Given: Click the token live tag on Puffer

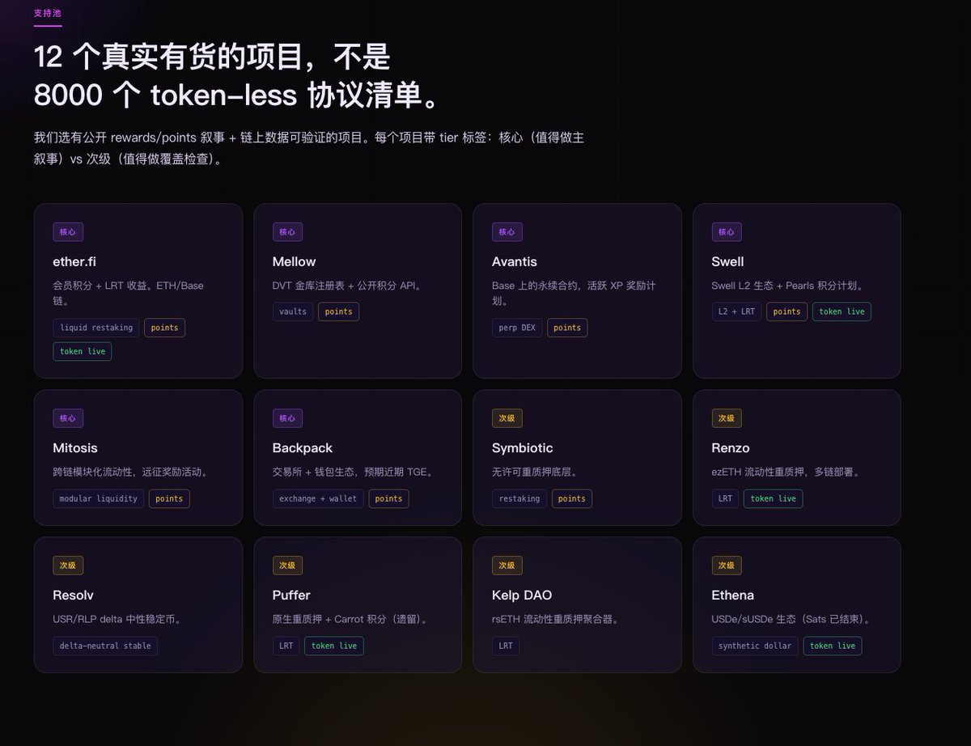Looking at the screenshot, I should click(x=334, y=646).
